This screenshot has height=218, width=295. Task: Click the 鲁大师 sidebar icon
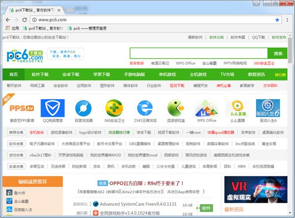coord(9,192)
